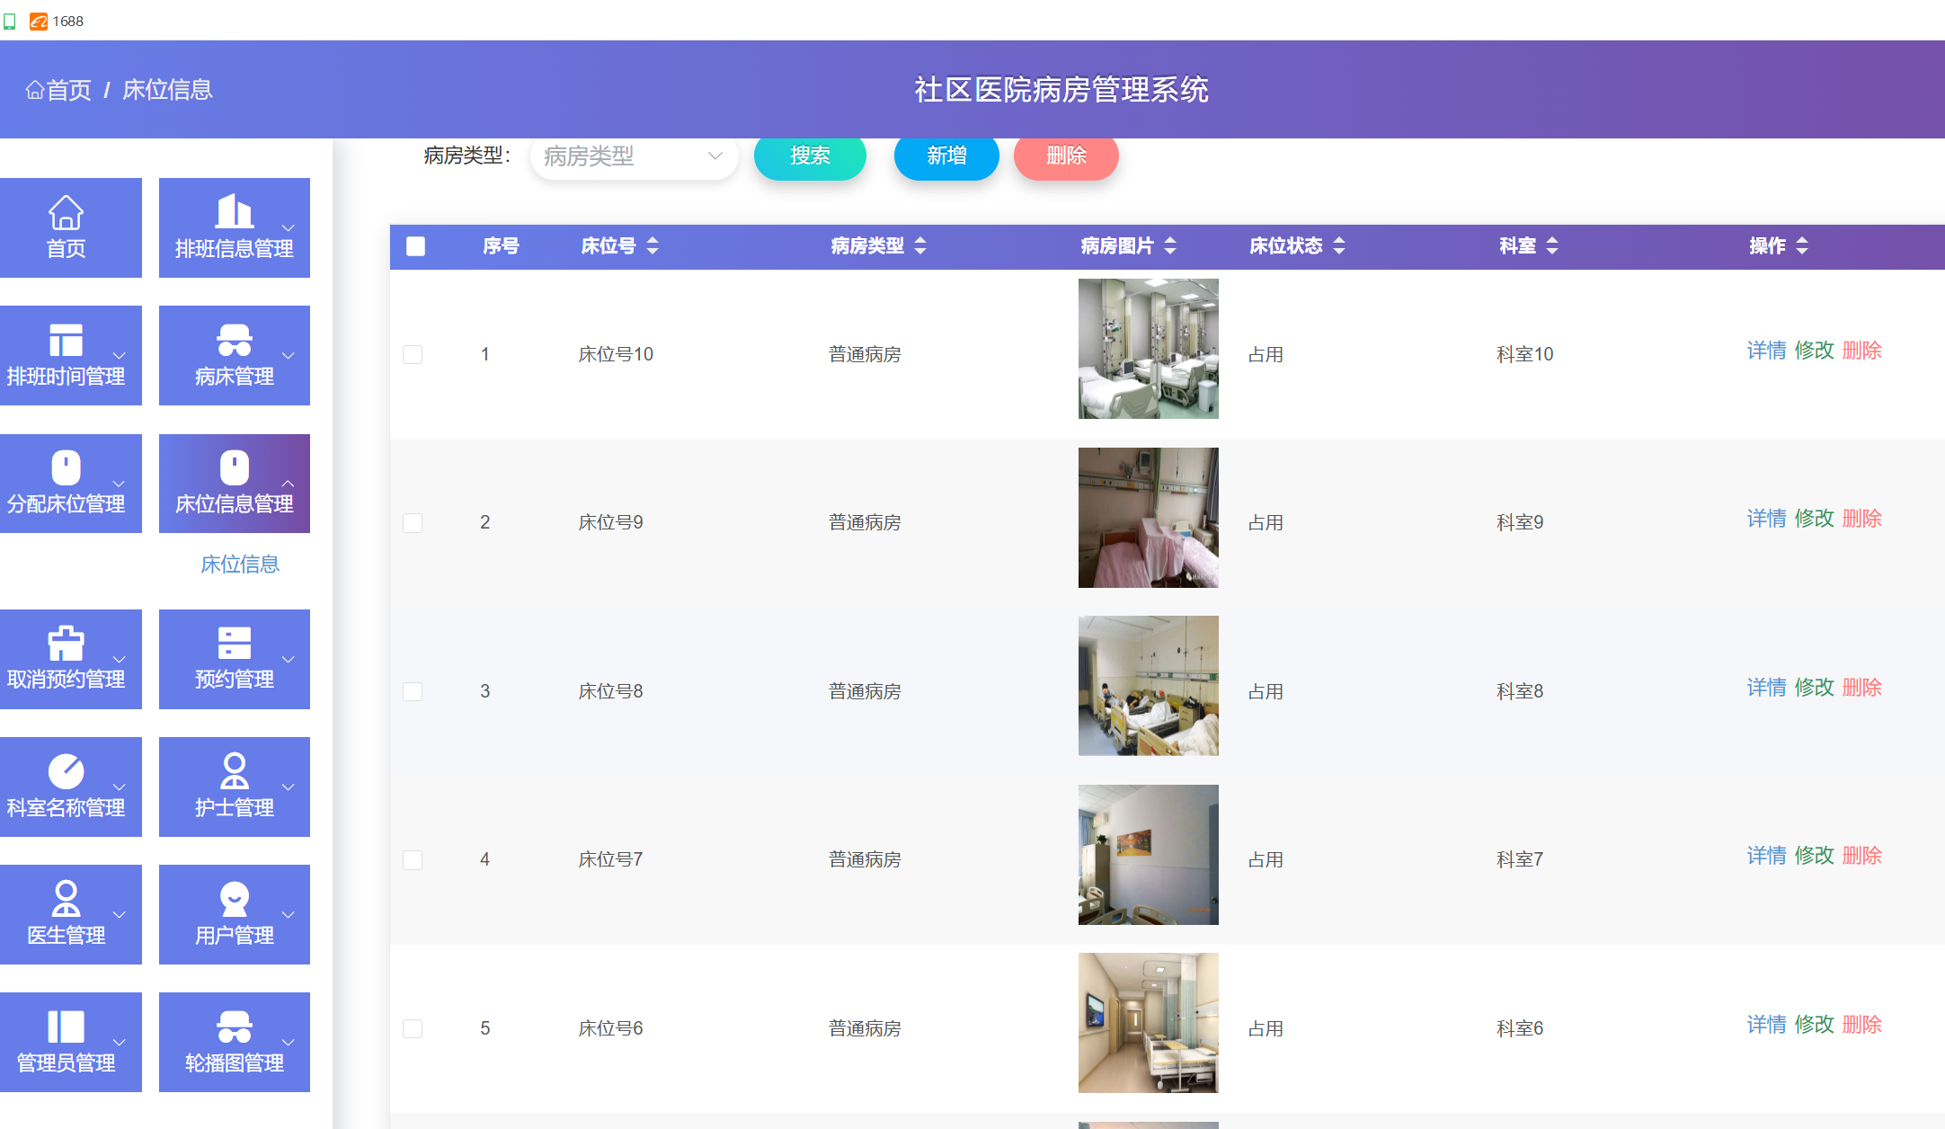Viewport: 1945px width, 1129px height.
Task: Select 床位信息 submenu item
Action: (239, 564)
